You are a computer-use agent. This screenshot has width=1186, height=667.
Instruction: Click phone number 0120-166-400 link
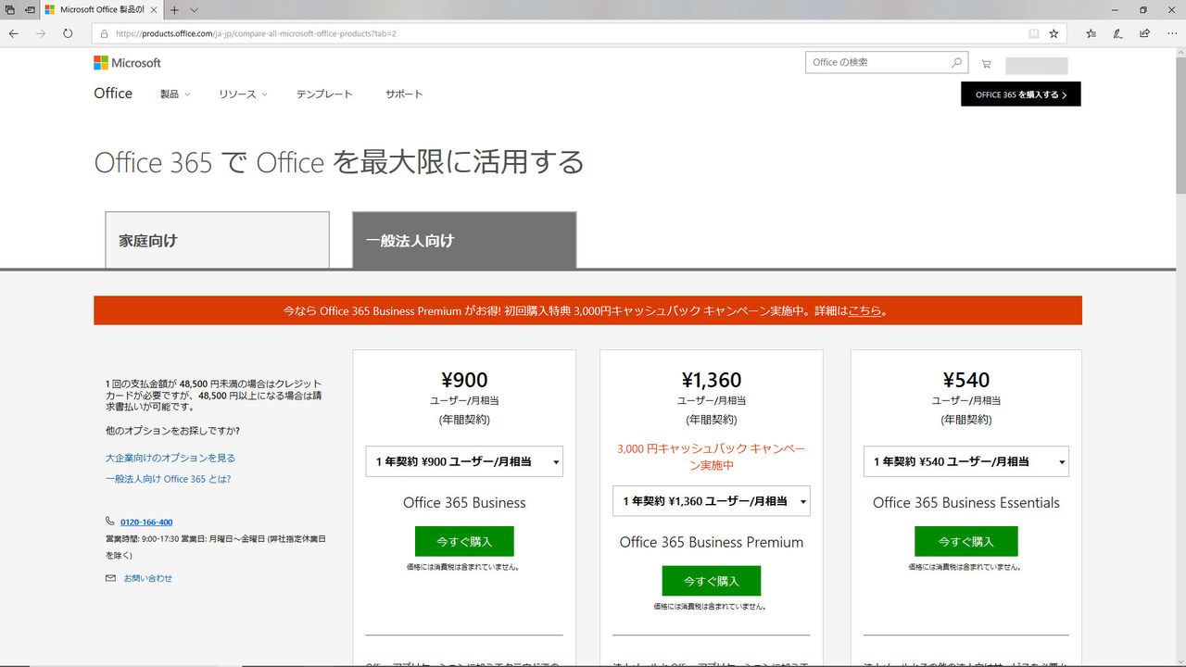pos(146,522)
